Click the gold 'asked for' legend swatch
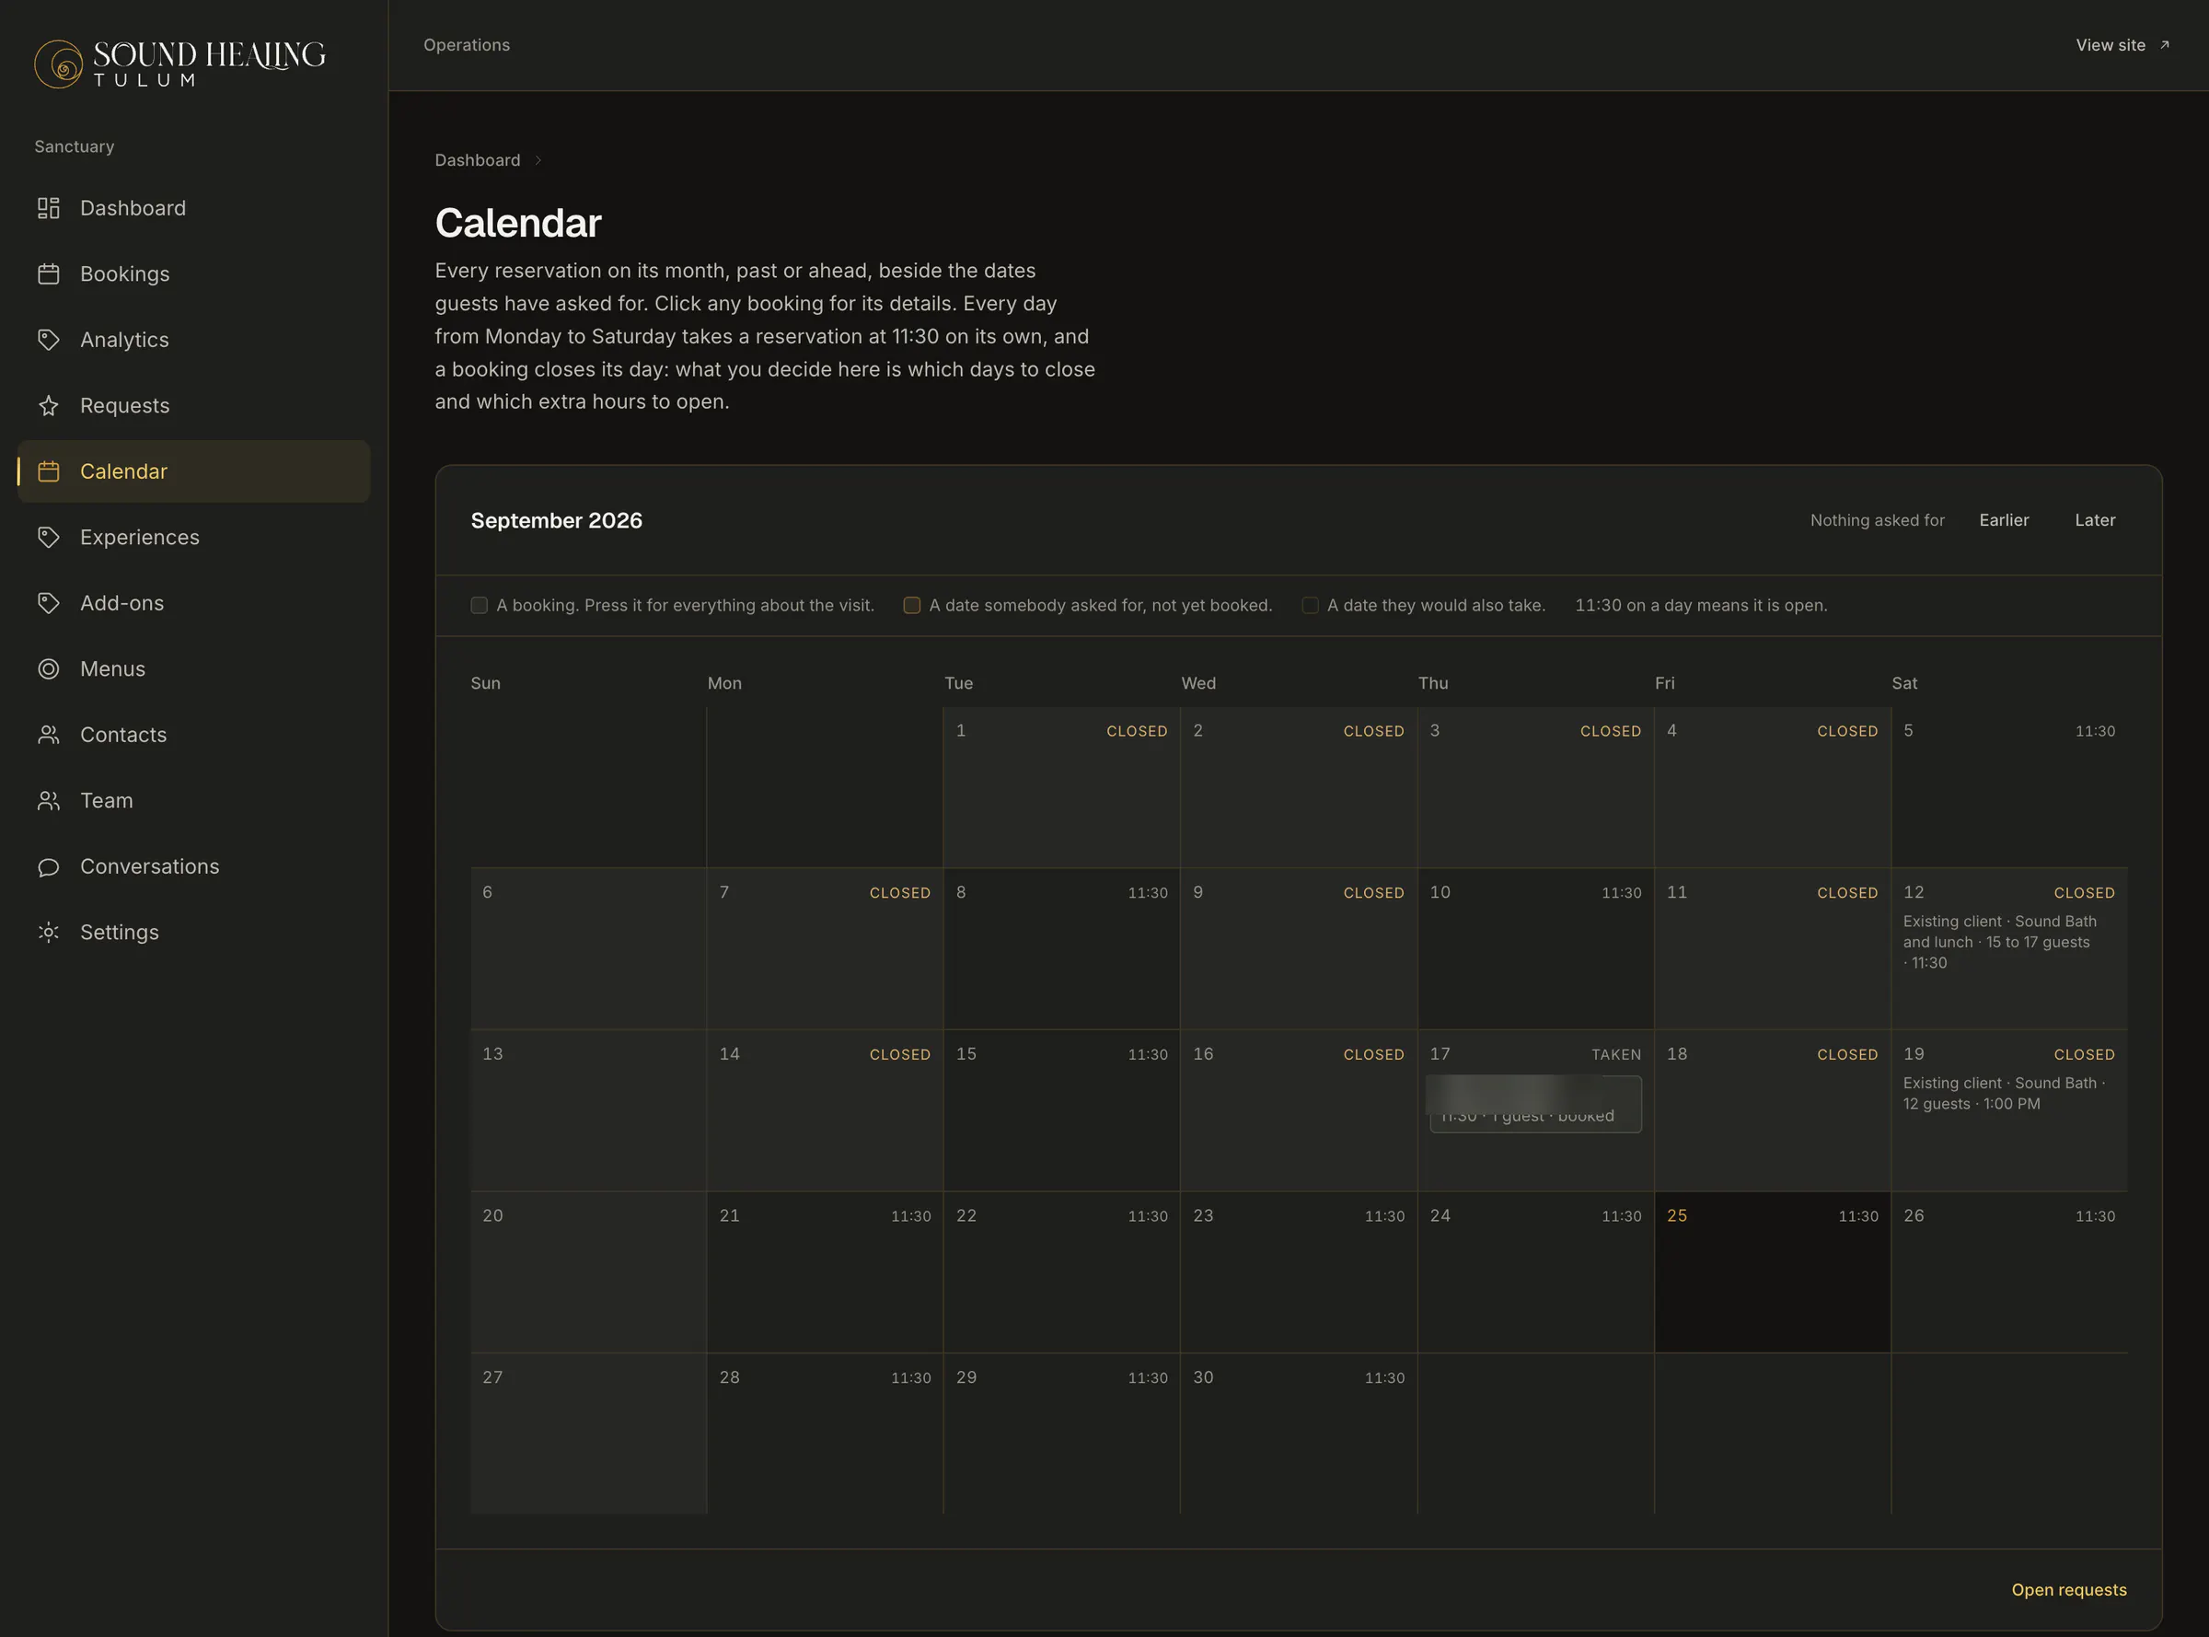The image size is (2209, 1637). click(911, 606)
